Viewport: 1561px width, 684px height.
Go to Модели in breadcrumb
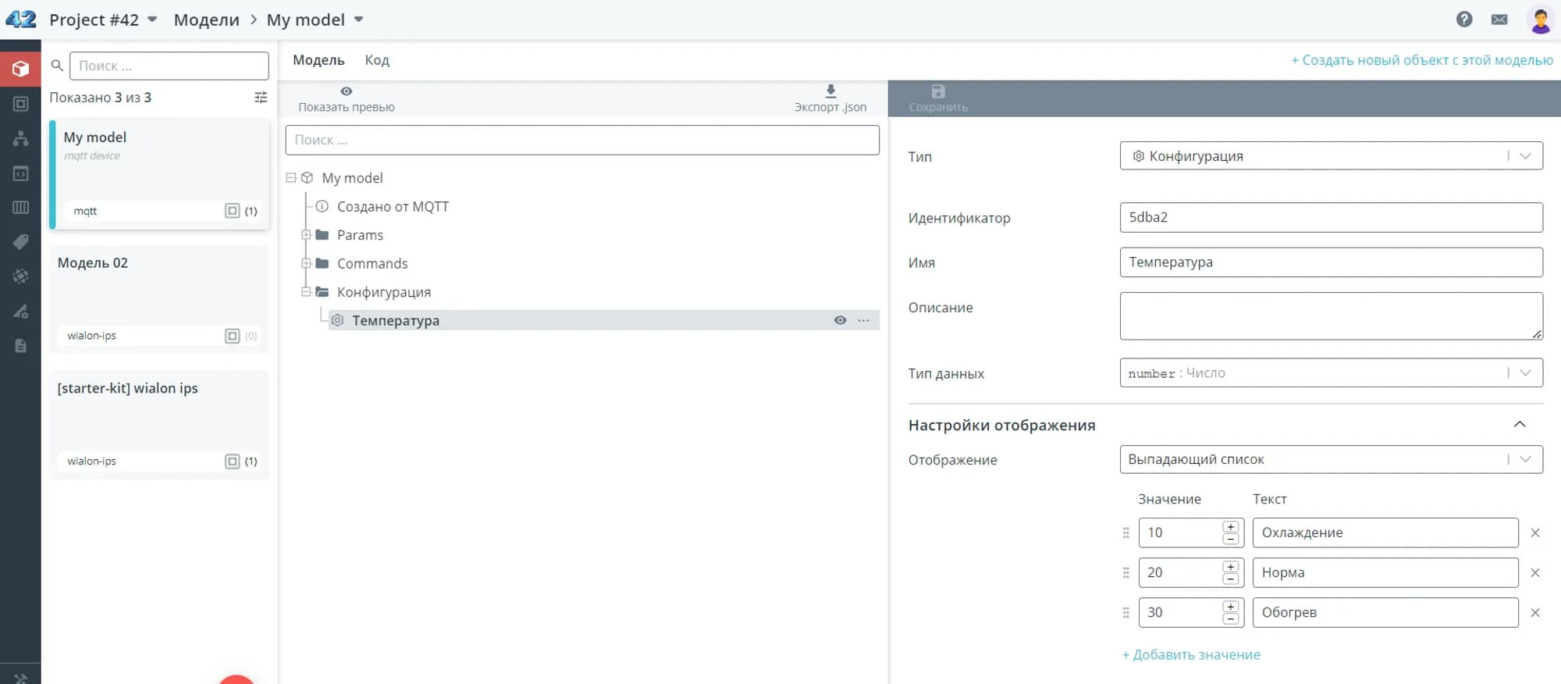tap(206, 20)
